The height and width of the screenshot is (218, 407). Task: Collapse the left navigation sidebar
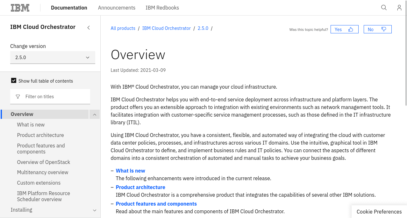pyautogui.click(x=88, y=27)
